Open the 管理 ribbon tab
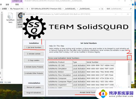Screen dimensions: 136x99 click(x=17, y=5)
